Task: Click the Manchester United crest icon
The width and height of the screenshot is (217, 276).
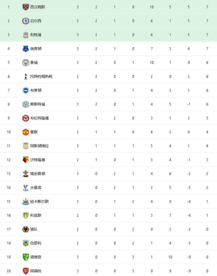Action: point(26,132)
